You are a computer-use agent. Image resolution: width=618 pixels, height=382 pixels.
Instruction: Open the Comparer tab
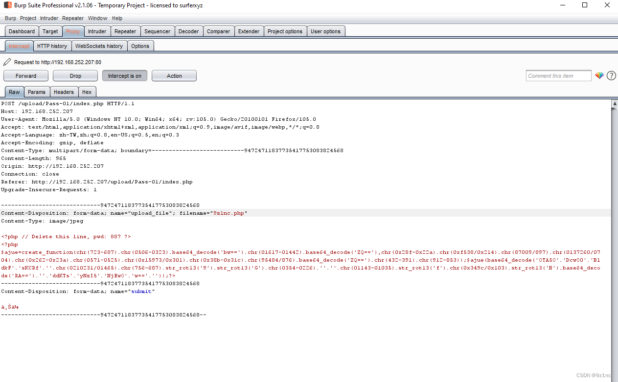click(x=219, y=31)
